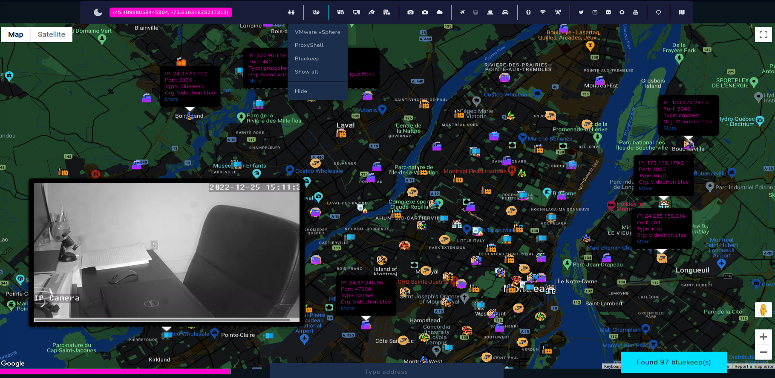Click the magenta coordinates pill
The height and width of the screenshot is (378, 775).
[x=171, y=12]
